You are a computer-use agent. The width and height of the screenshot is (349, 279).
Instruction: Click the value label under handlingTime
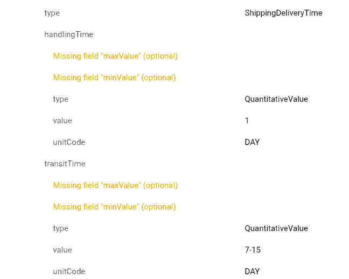[x=62, y=121]
